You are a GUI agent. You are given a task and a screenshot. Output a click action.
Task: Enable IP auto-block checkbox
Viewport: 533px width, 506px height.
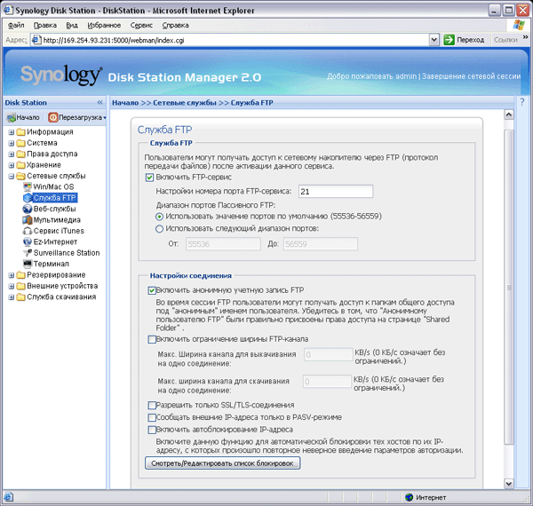[152, 430]
